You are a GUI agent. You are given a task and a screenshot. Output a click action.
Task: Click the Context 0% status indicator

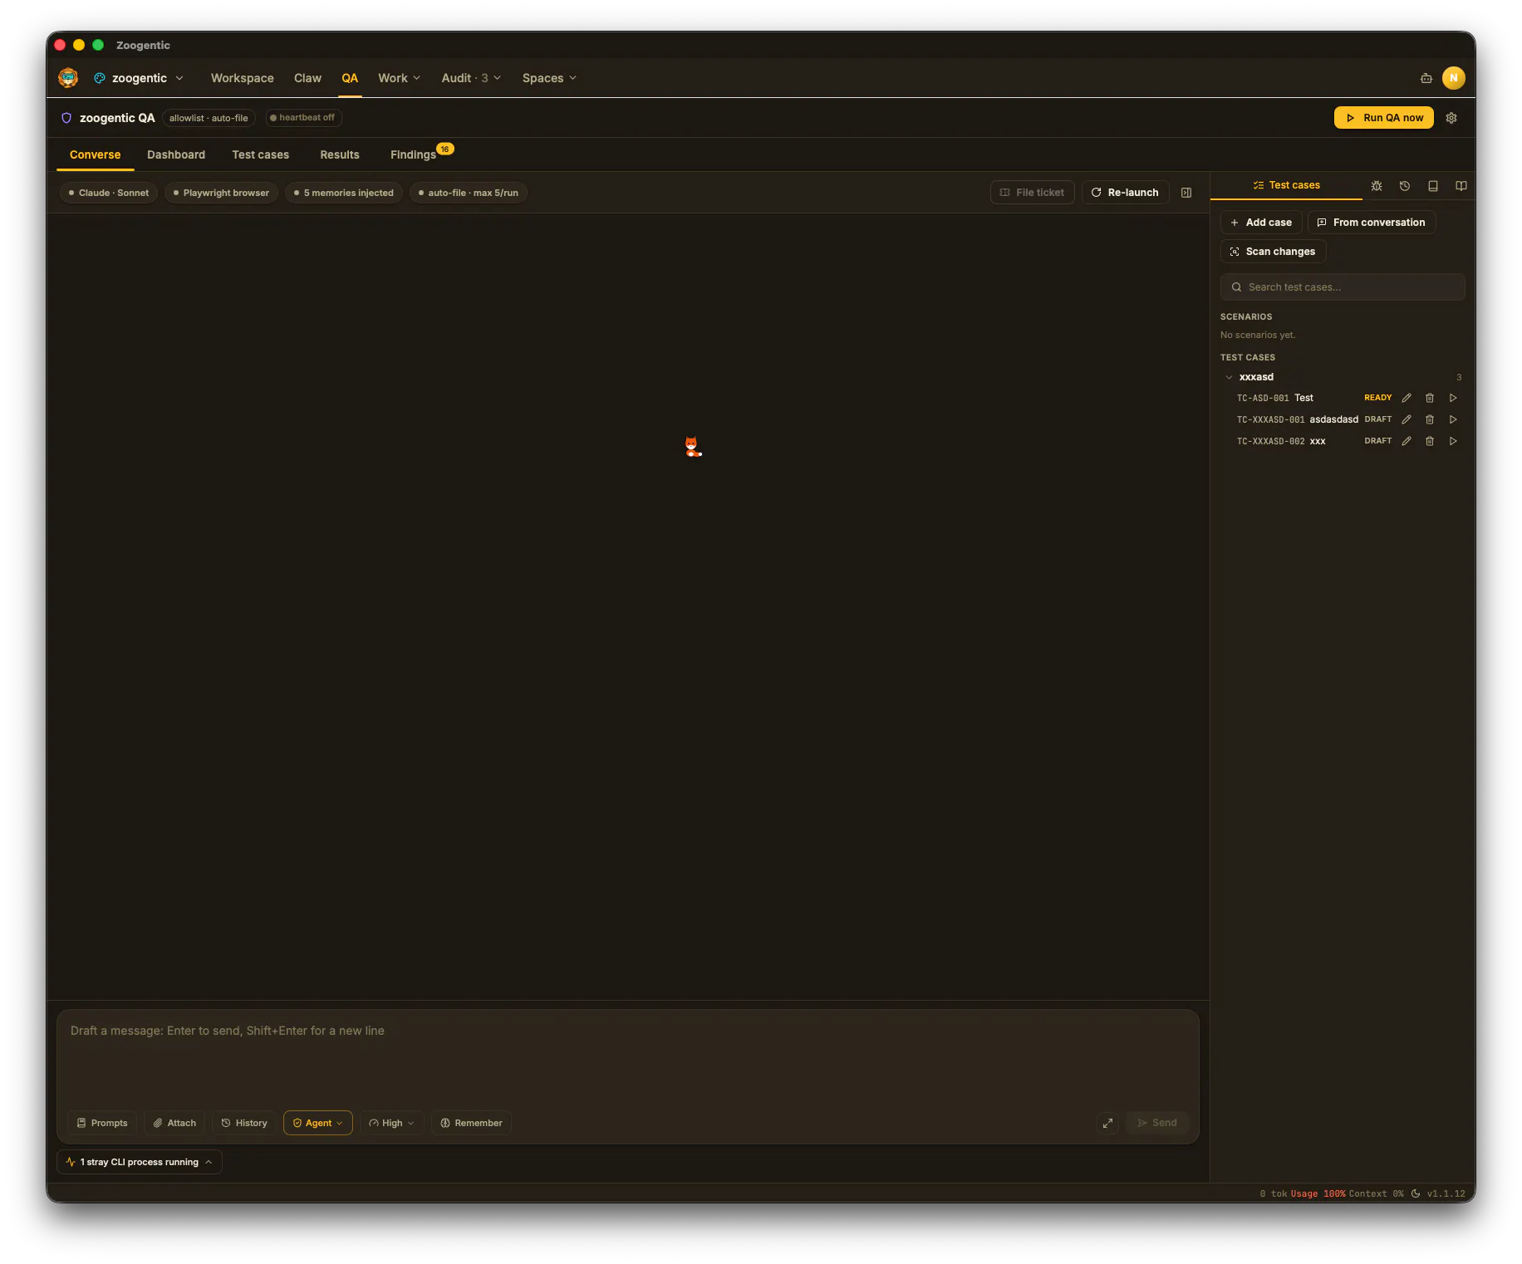(x=1377, y=1193)
